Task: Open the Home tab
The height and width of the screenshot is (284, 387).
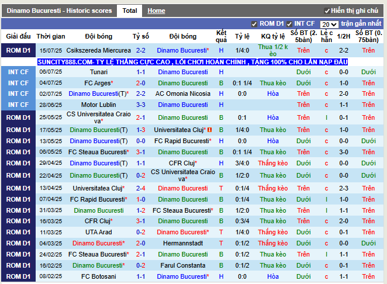Action: [x=156, y=11]
